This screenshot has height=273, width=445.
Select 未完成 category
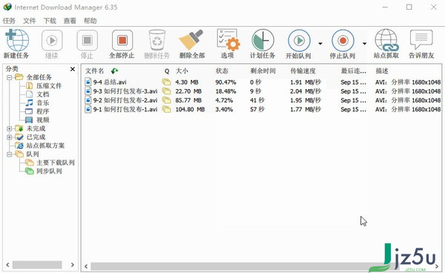[x=36, y=128]
